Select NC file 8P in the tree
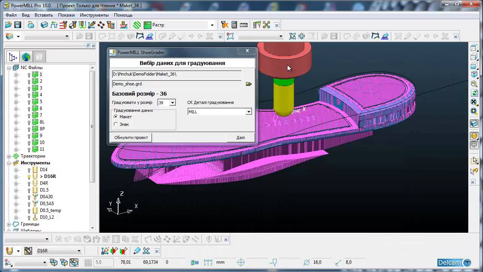The width and height of the screenshot is (483, 272). (x=42, y=129)
